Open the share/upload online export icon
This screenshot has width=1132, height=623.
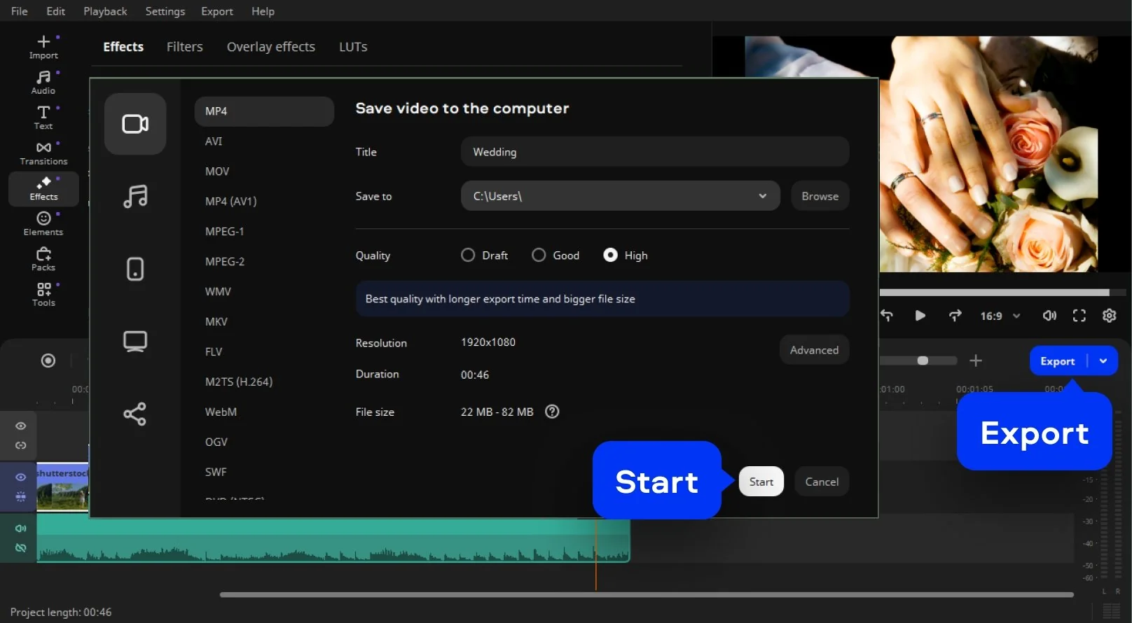pos(135,414)
